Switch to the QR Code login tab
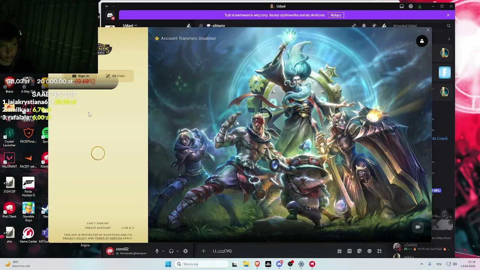Viewport: 480px width, 270px height. coord(115,76)
